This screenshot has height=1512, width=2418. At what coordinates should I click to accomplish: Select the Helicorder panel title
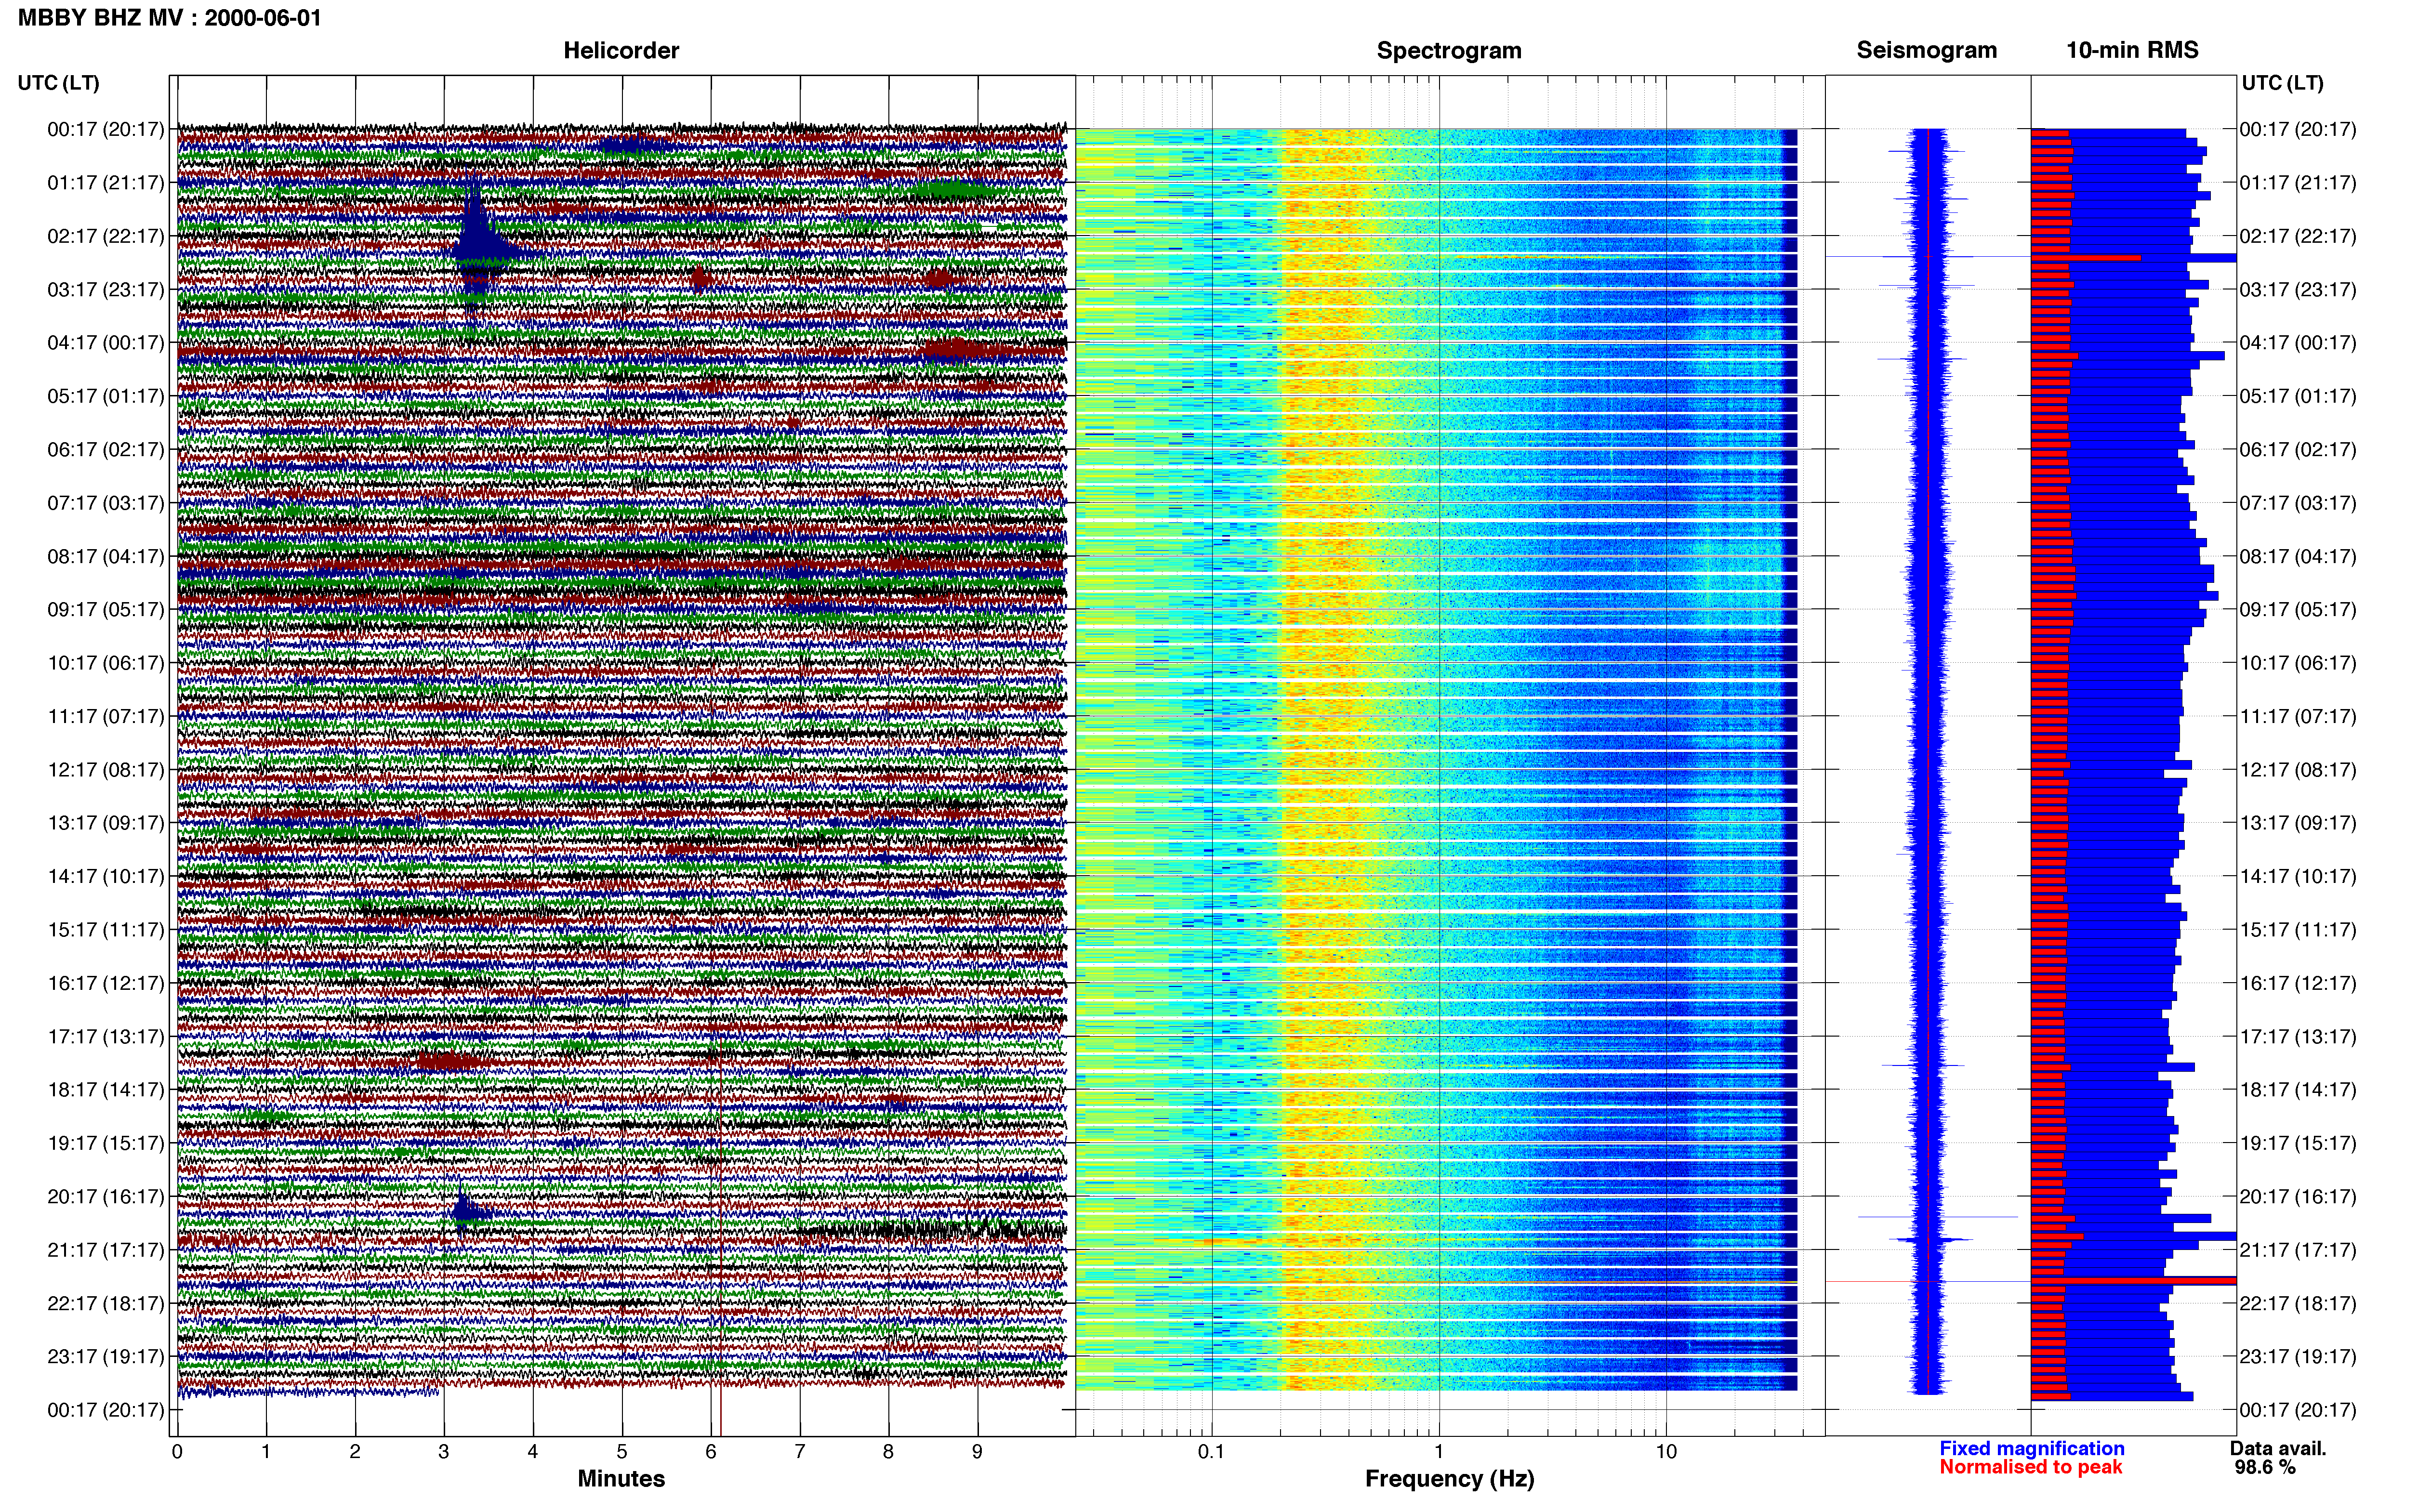pyautogui.click(x=621, y=50)
